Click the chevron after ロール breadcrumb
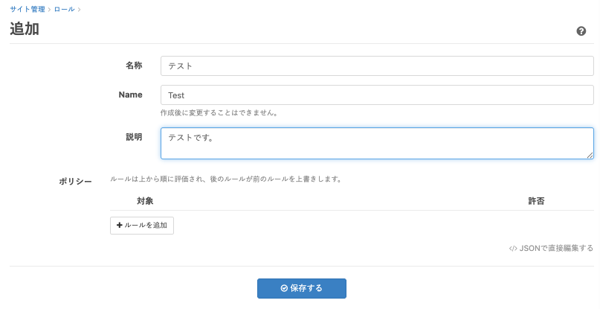 point(79,9)
